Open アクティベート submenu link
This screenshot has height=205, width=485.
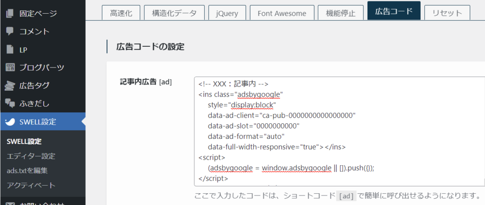31,185
